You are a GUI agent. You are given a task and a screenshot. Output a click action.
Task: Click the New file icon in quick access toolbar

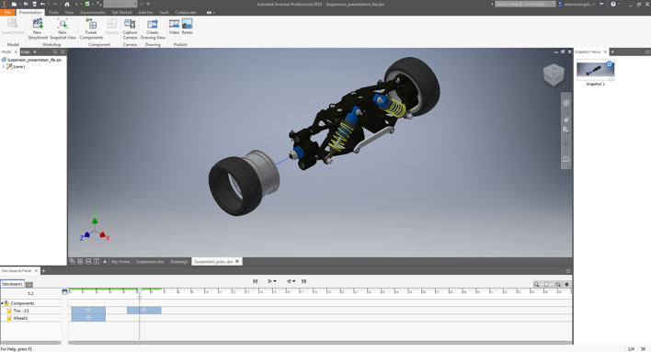(14, 5)
